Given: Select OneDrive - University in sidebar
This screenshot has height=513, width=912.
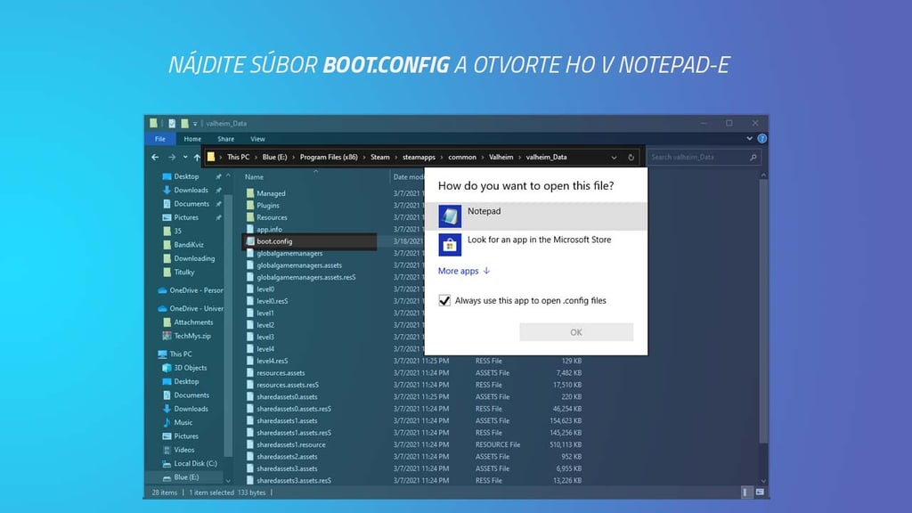Looking at the screenshot, I should coord(196,308).
